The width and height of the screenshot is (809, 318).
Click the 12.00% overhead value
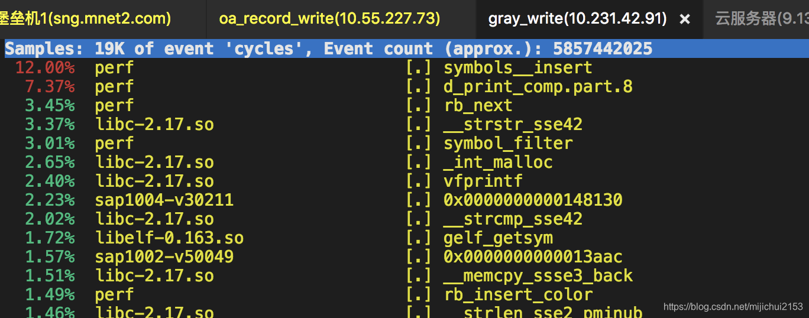click(45, 68)
